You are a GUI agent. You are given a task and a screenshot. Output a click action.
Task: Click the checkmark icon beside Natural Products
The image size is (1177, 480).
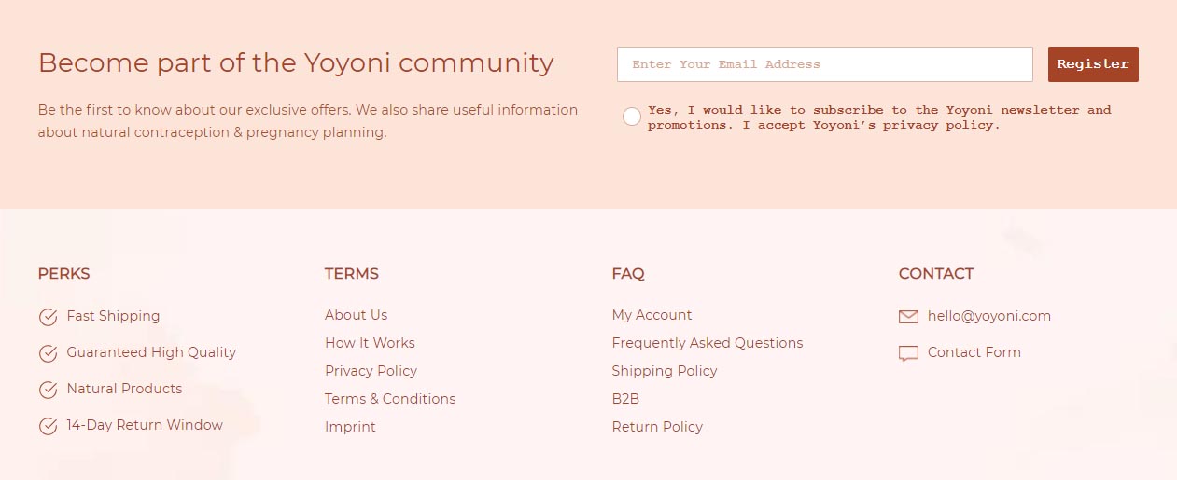tap(48, 390)
